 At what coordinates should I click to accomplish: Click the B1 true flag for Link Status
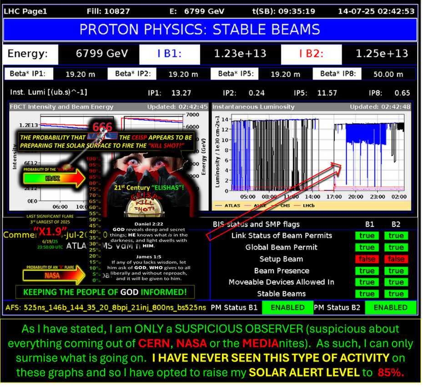367,236
